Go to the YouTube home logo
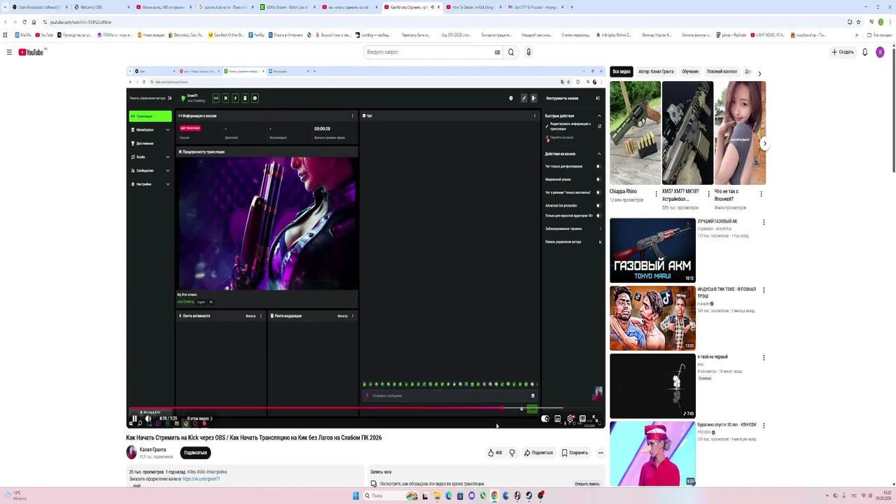896x504 pixels. [31, 52]
